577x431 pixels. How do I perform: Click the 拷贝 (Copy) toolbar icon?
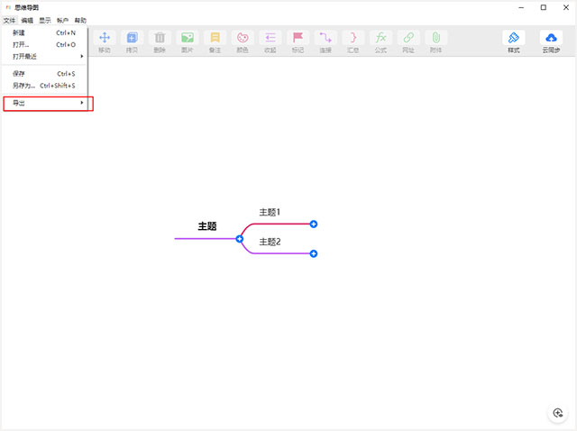[133, 39]
